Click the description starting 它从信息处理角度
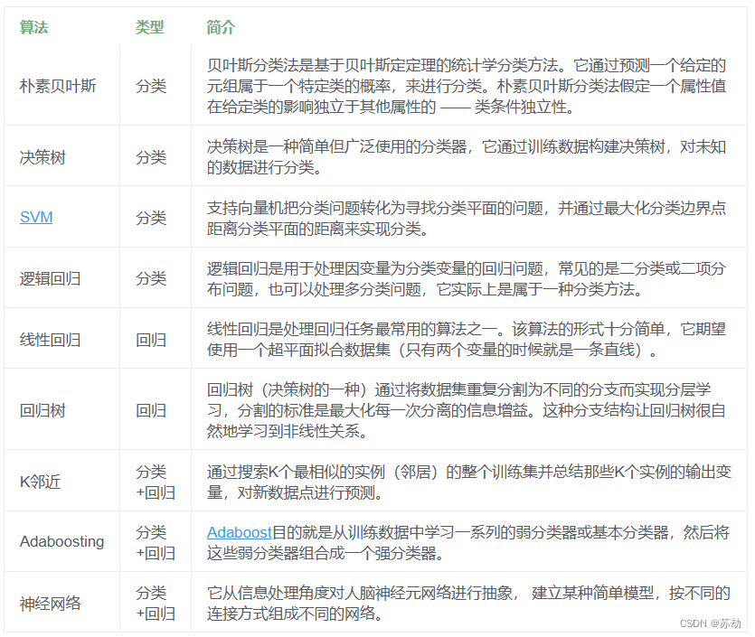Screen dimensions: 755x637 click(x=468, y=604)
